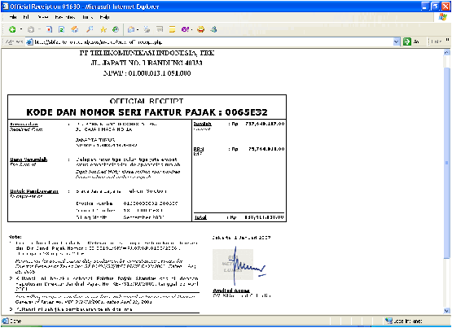Viewport: 452px width, 328px height.
Task: Open the History globe icon
Action: point(116,29)
